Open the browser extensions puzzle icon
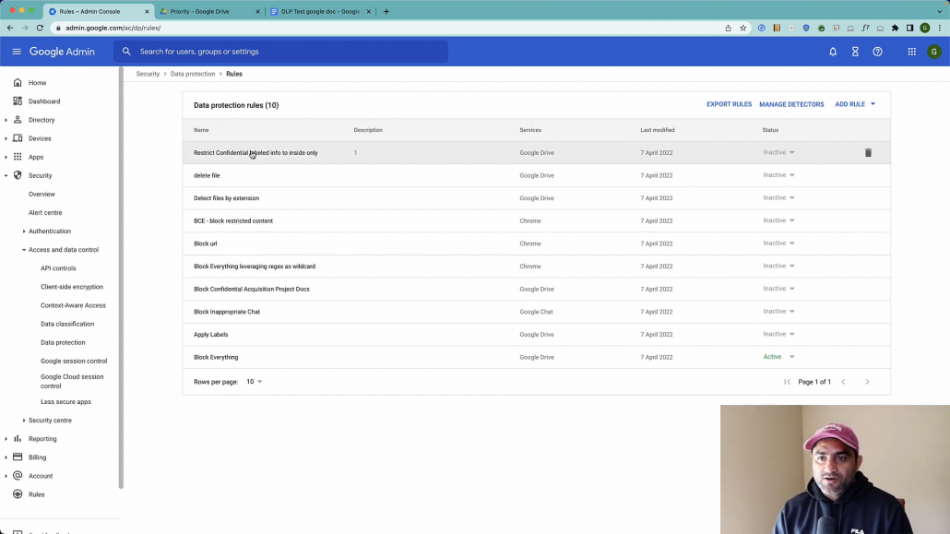The width and height of the screenshot is (950, 534). pos(895,28)
